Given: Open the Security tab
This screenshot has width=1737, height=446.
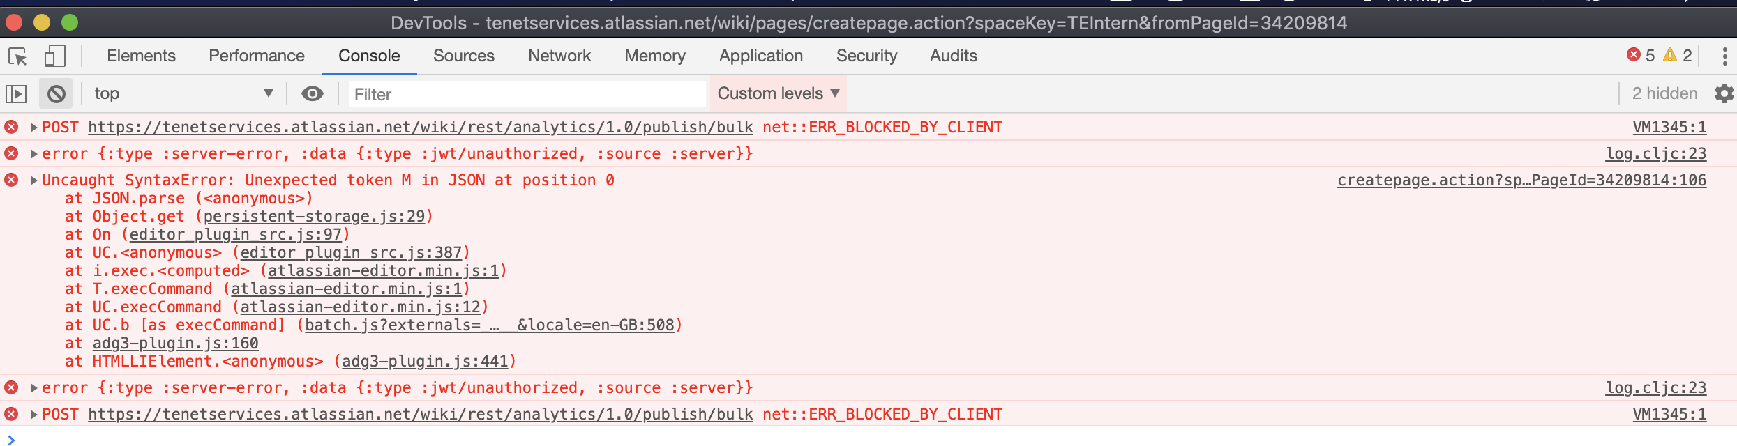Looking at the screenshot, I should (866, 56).
